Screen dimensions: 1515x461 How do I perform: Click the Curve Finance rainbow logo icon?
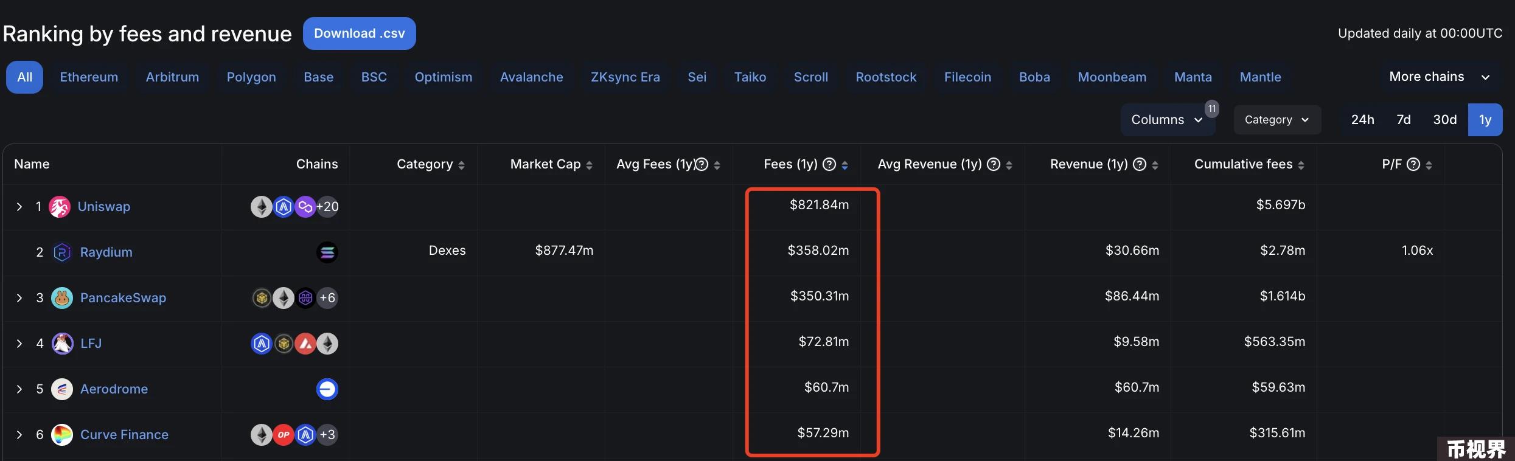pyautogui.click(x=62, y=435)
